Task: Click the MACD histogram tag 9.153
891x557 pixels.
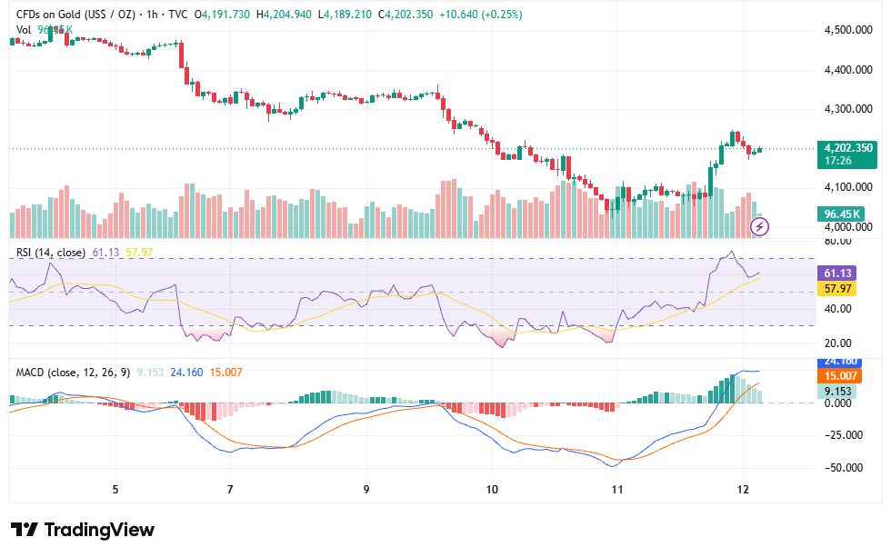Action: pyautogui.click(x=836, y=392)
